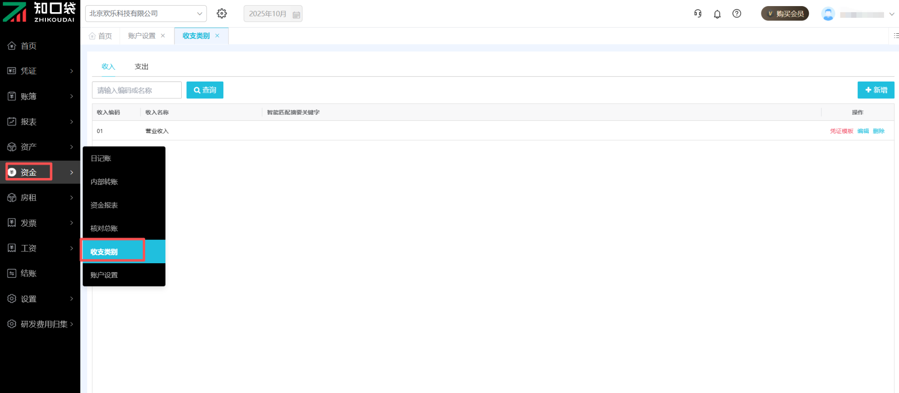Image resolution: width=899 pixels, height=393 pixels.
Task: Click the 查询 search button
Action: click(205, 90)
